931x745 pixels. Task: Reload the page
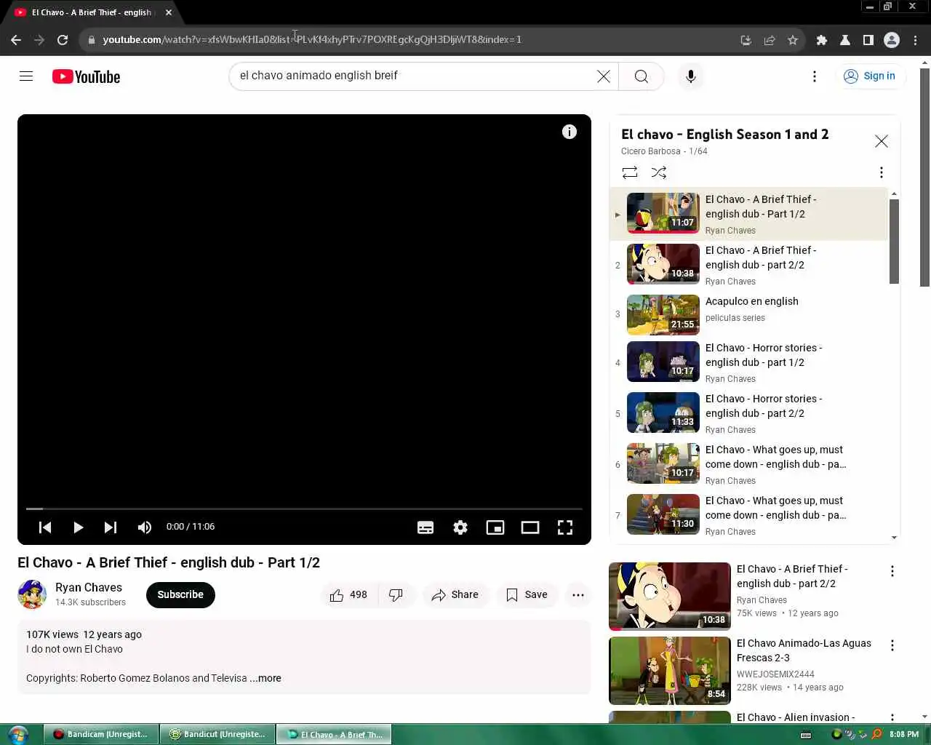click(x=63, y=40)
